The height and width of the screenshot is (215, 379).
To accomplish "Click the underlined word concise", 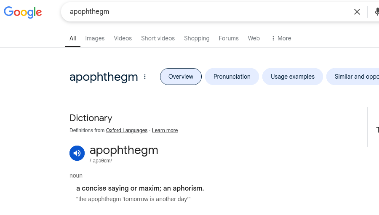I will coord(94,188).
